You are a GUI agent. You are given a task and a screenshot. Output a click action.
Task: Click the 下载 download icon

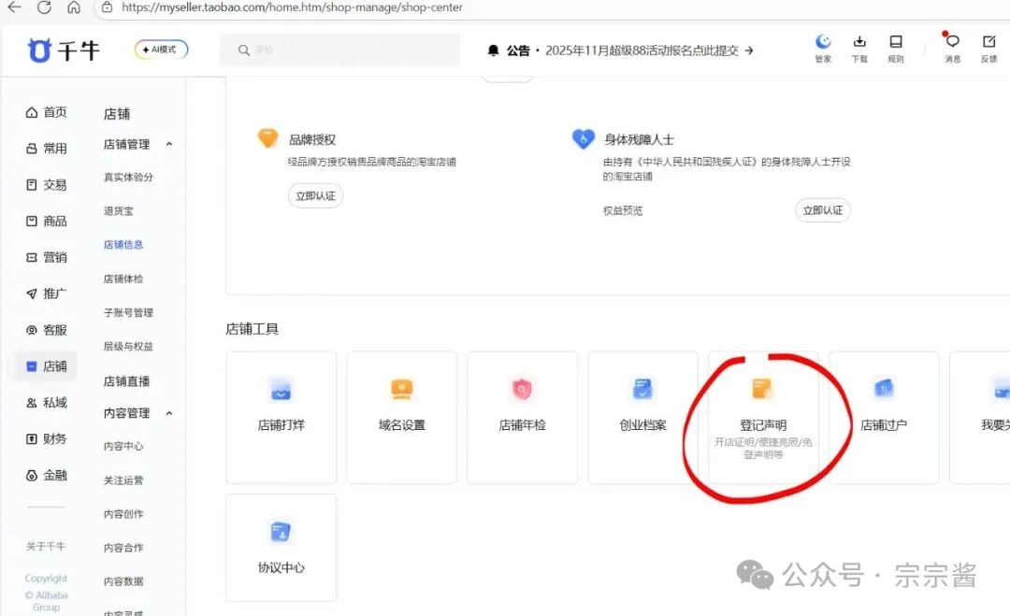pos(859,43)
